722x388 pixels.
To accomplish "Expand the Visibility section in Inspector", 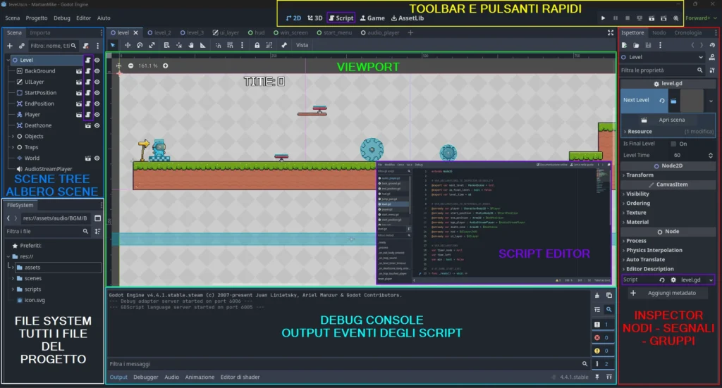I will [637, 194].
